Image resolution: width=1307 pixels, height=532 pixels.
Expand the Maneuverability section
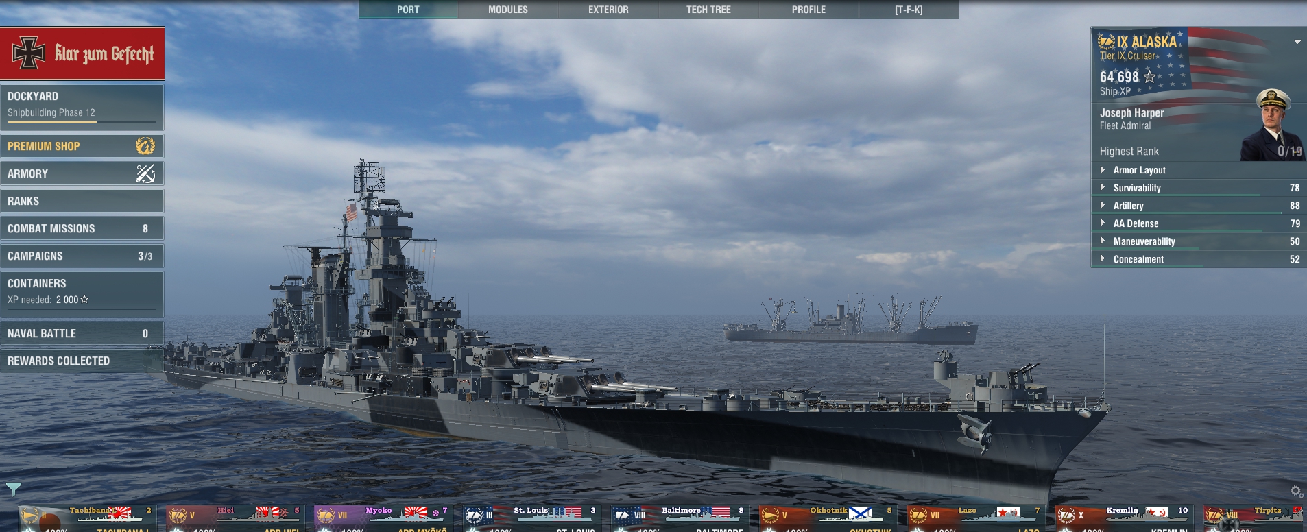coord(1199,241)
